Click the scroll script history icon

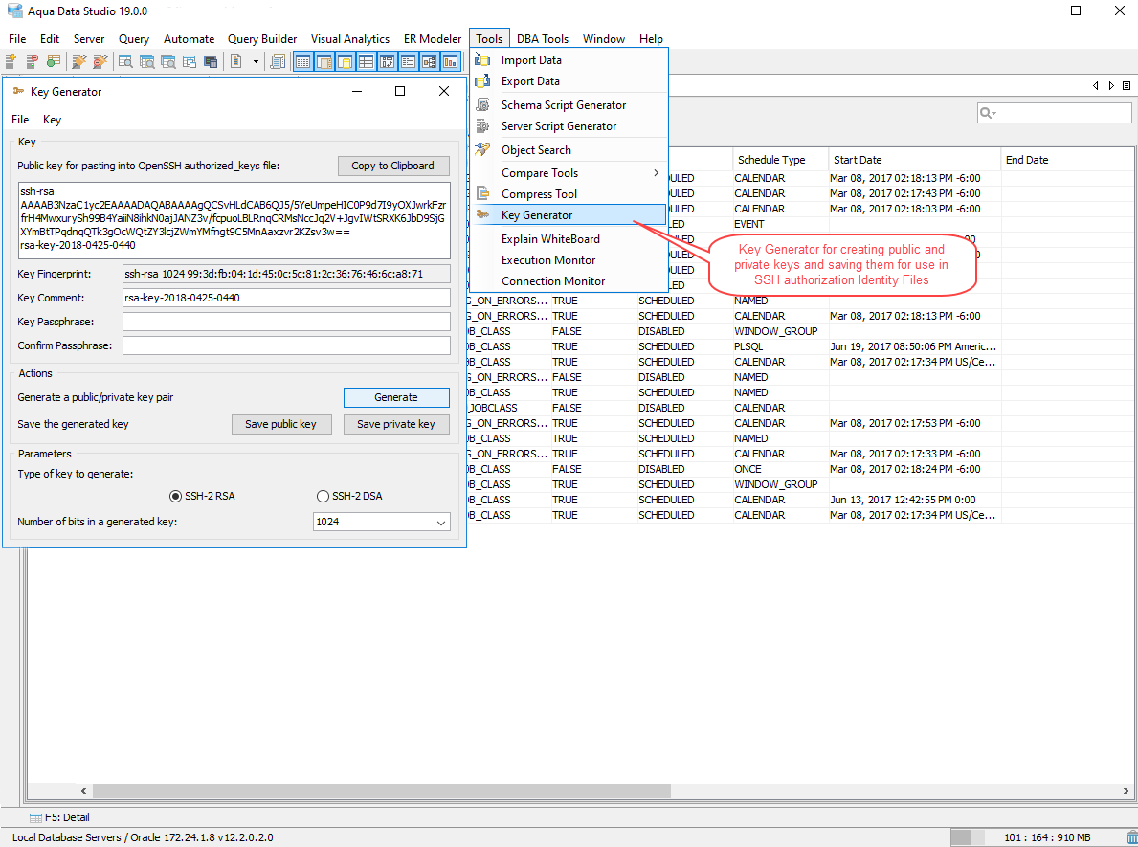[x=278, y=61]
